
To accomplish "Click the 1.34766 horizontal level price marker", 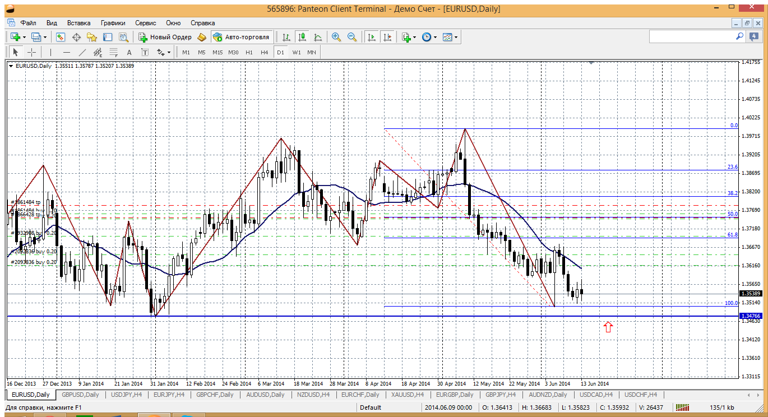I will (751, 316).
